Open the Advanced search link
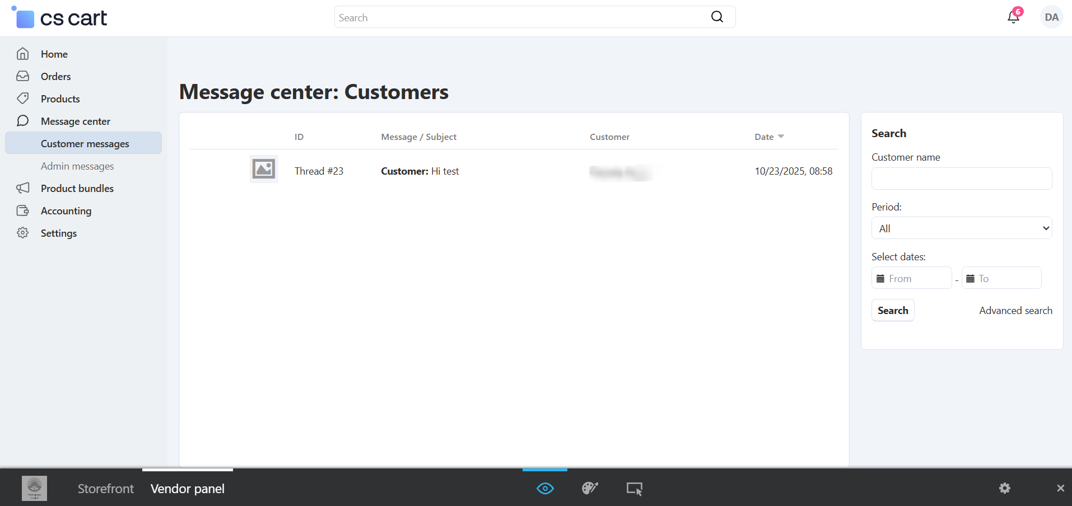 1015,311
